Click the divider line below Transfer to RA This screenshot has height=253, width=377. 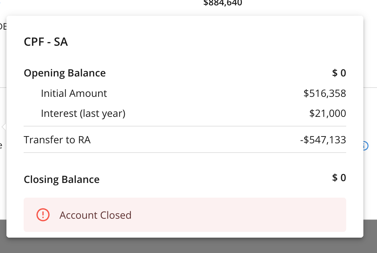(185, 153)
